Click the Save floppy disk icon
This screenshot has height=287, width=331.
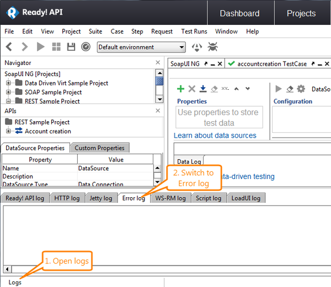tap(71, 47)
